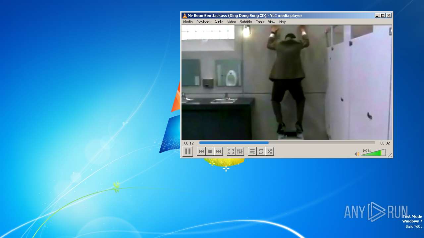Open the Tools menu

[260, 22]
